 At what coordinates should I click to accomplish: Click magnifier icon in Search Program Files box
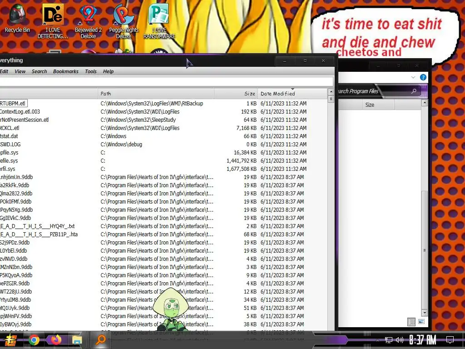point(414,91)
